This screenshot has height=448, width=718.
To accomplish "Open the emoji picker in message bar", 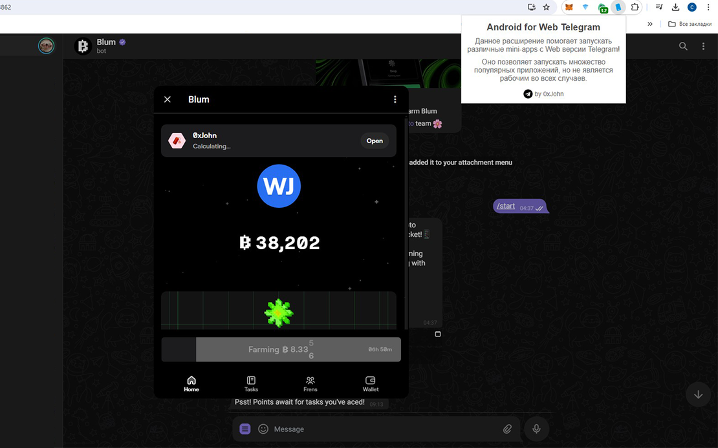I will click(x=263, y=429).
